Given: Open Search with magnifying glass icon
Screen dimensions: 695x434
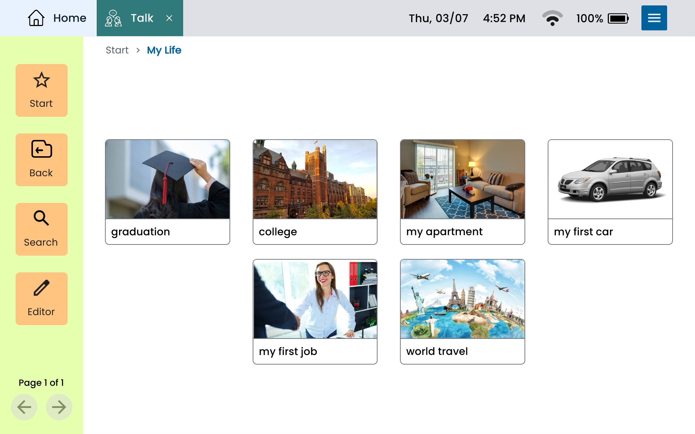Looking at the screenshot, I should (41, 229).
